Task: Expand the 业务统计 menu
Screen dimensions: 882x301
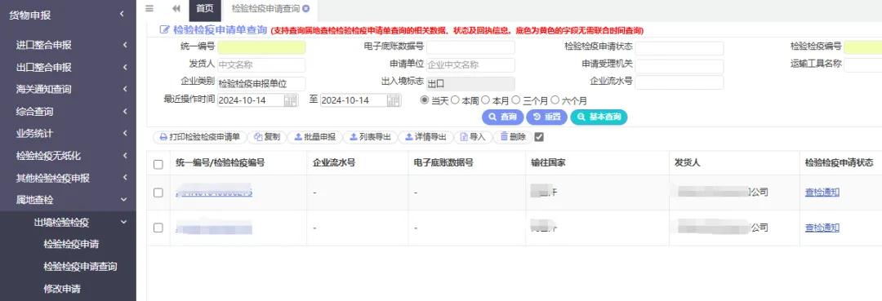Action: click(68, 133)
